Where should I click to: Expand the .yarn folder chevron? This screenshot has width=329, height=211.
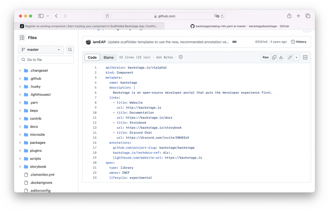coord(20,103)
